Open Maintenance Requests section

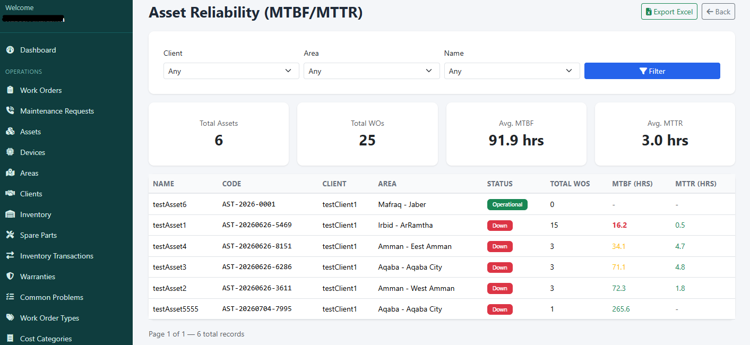[x=57, y=111]
